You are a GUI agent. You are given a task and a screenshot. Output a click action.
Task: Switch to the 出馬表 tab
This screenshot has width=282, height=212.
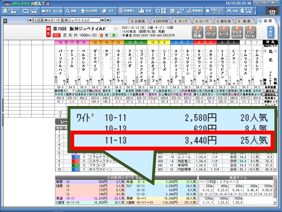(x=140, y=21)
